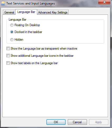The image size is (112, 128).
Task: Click the Cancel button
Action: click(x=77, y=122)
